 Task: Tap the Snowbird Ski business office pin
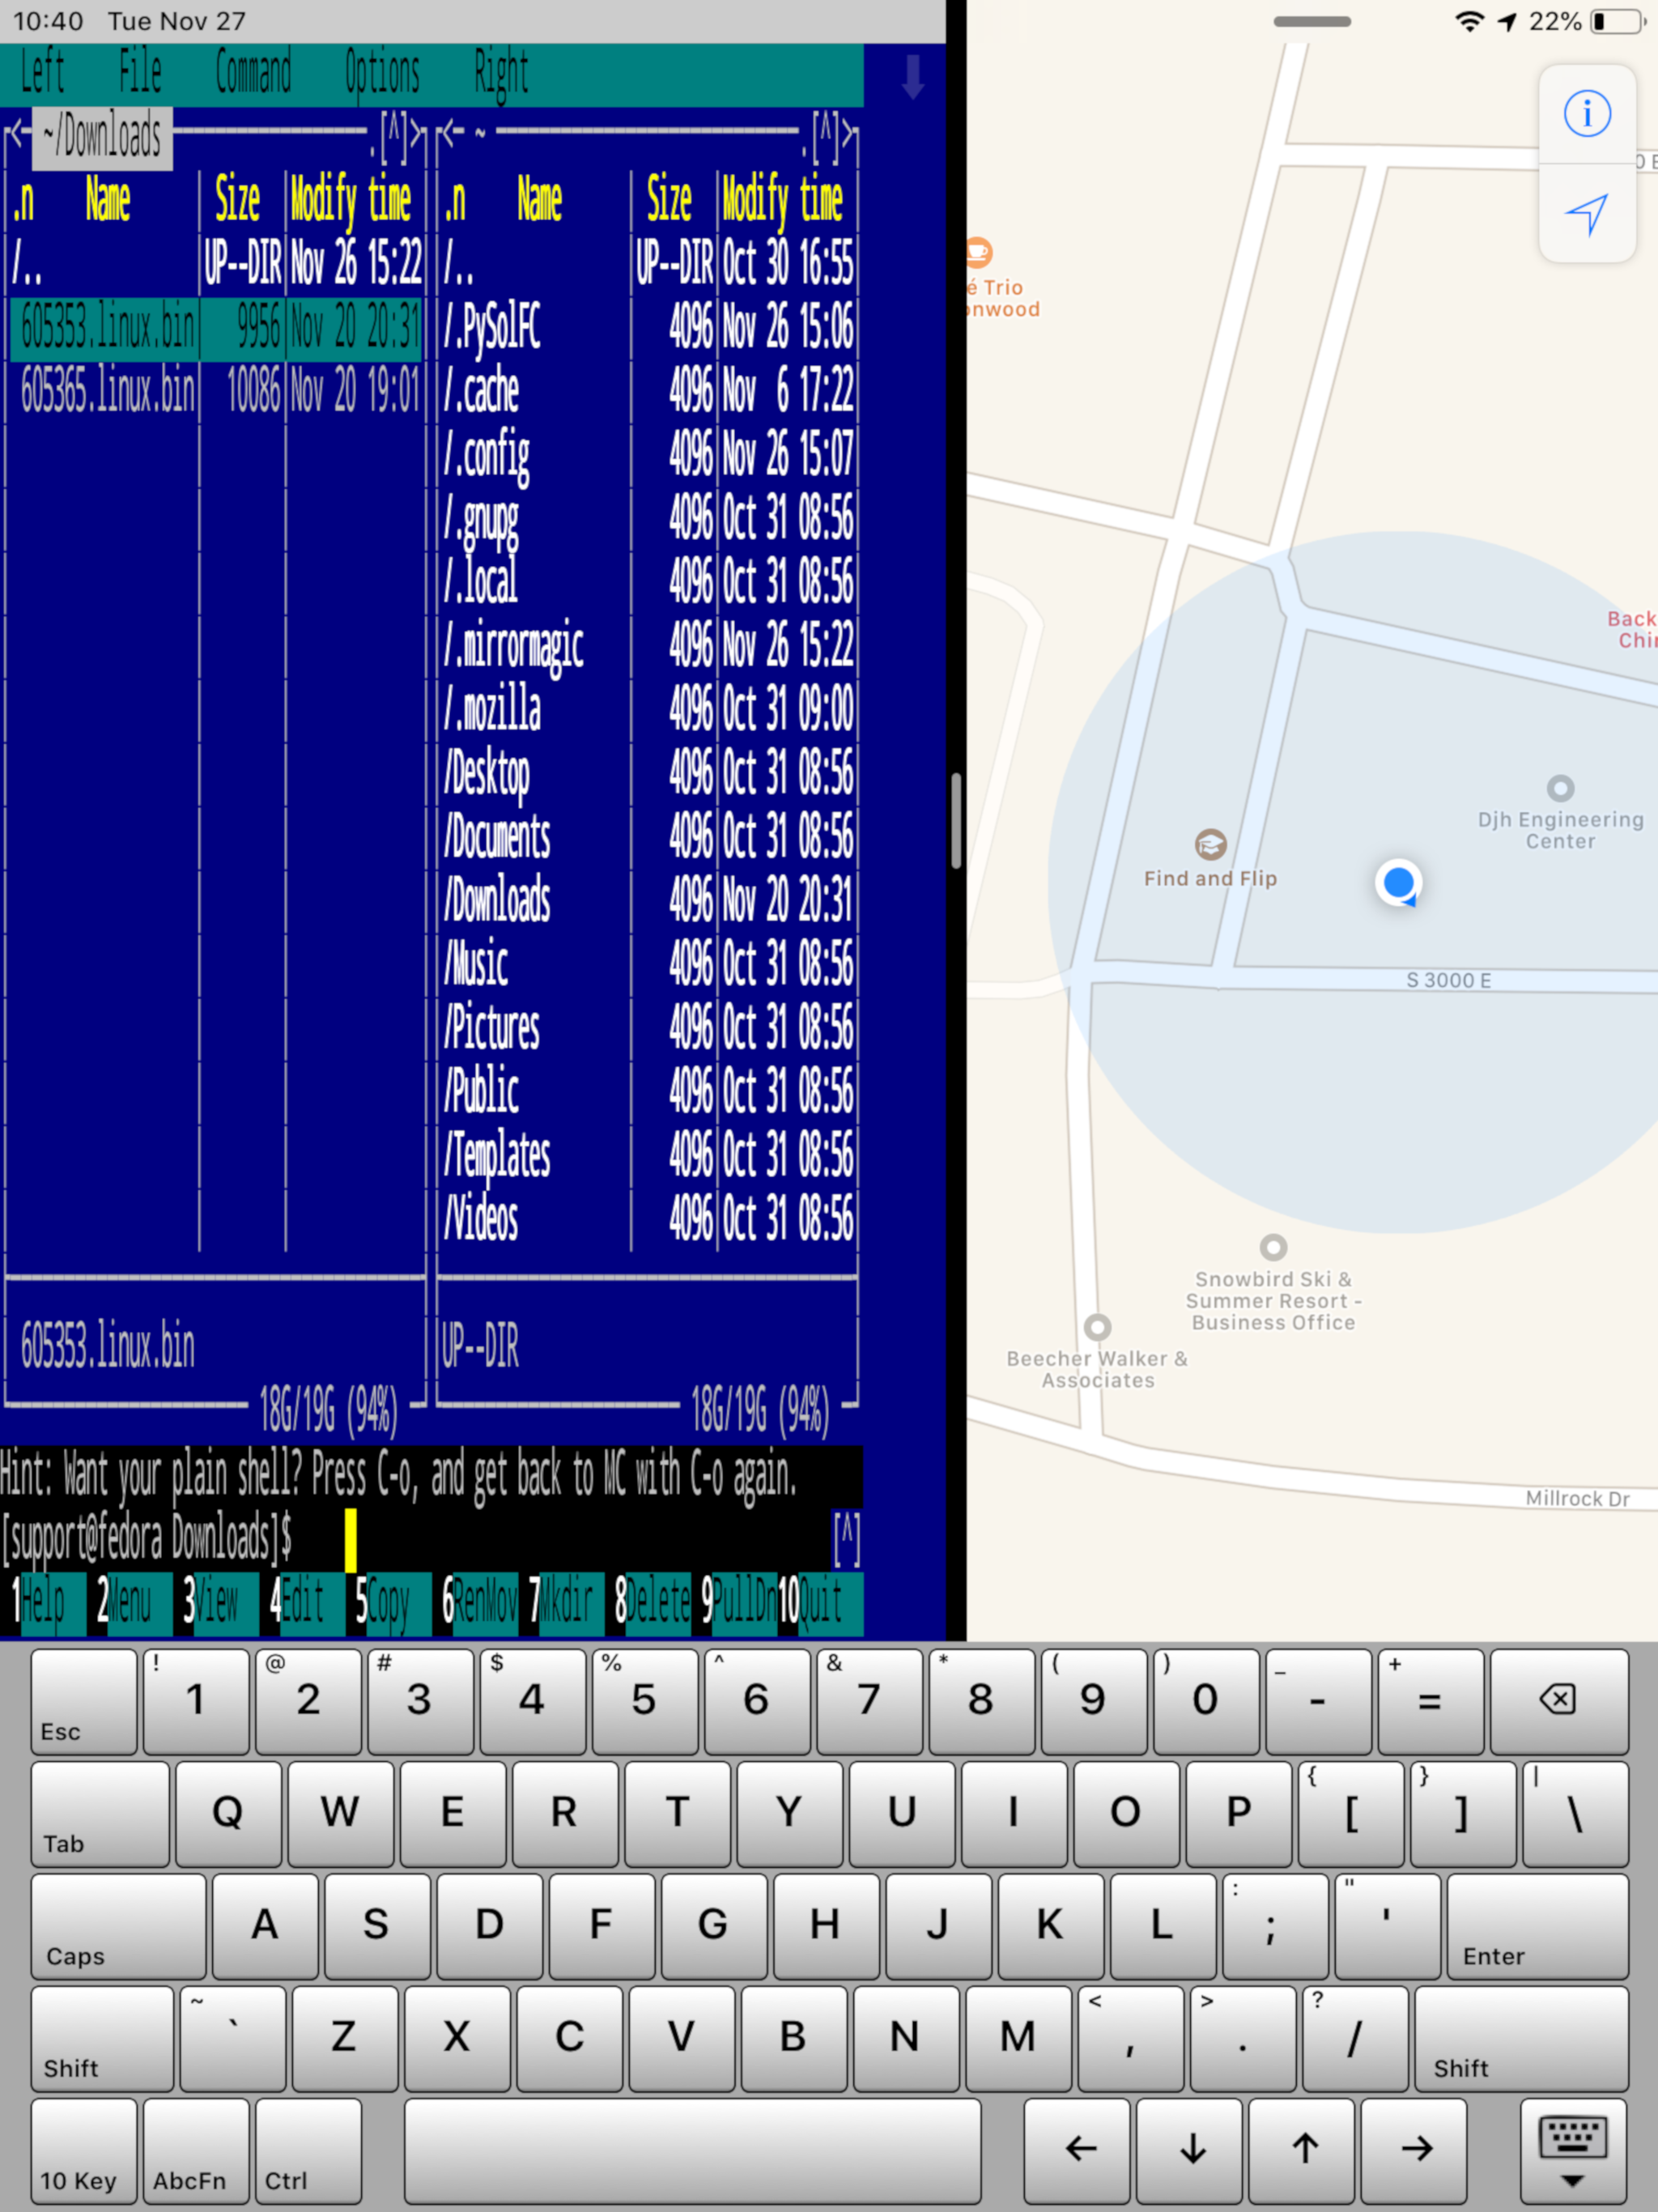pyautogui.click(x=1273, y=1247)
